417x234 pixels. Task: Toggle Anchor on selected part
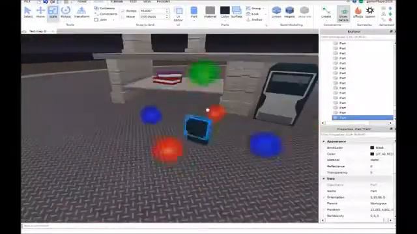tap(255, 19)
